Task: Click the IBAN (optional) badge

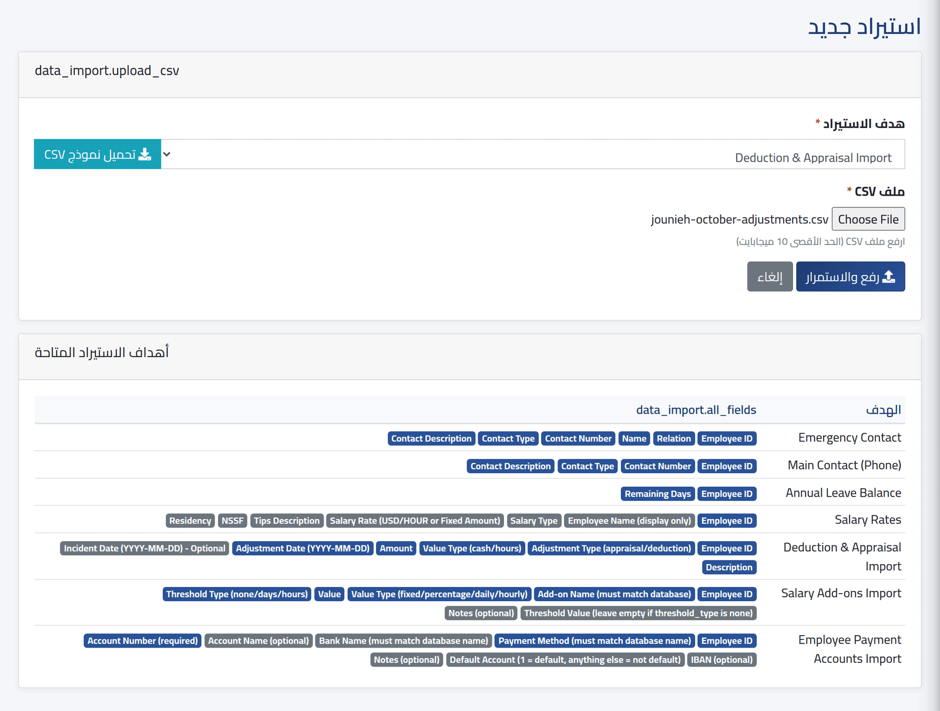Action: (x=722, y=659)
